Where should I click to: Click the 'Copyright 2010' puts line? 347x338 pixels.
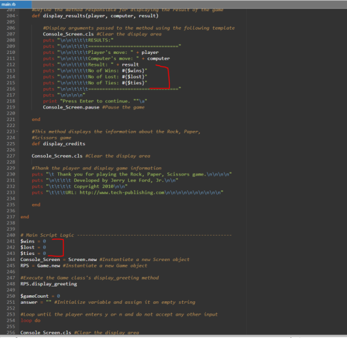79,187
